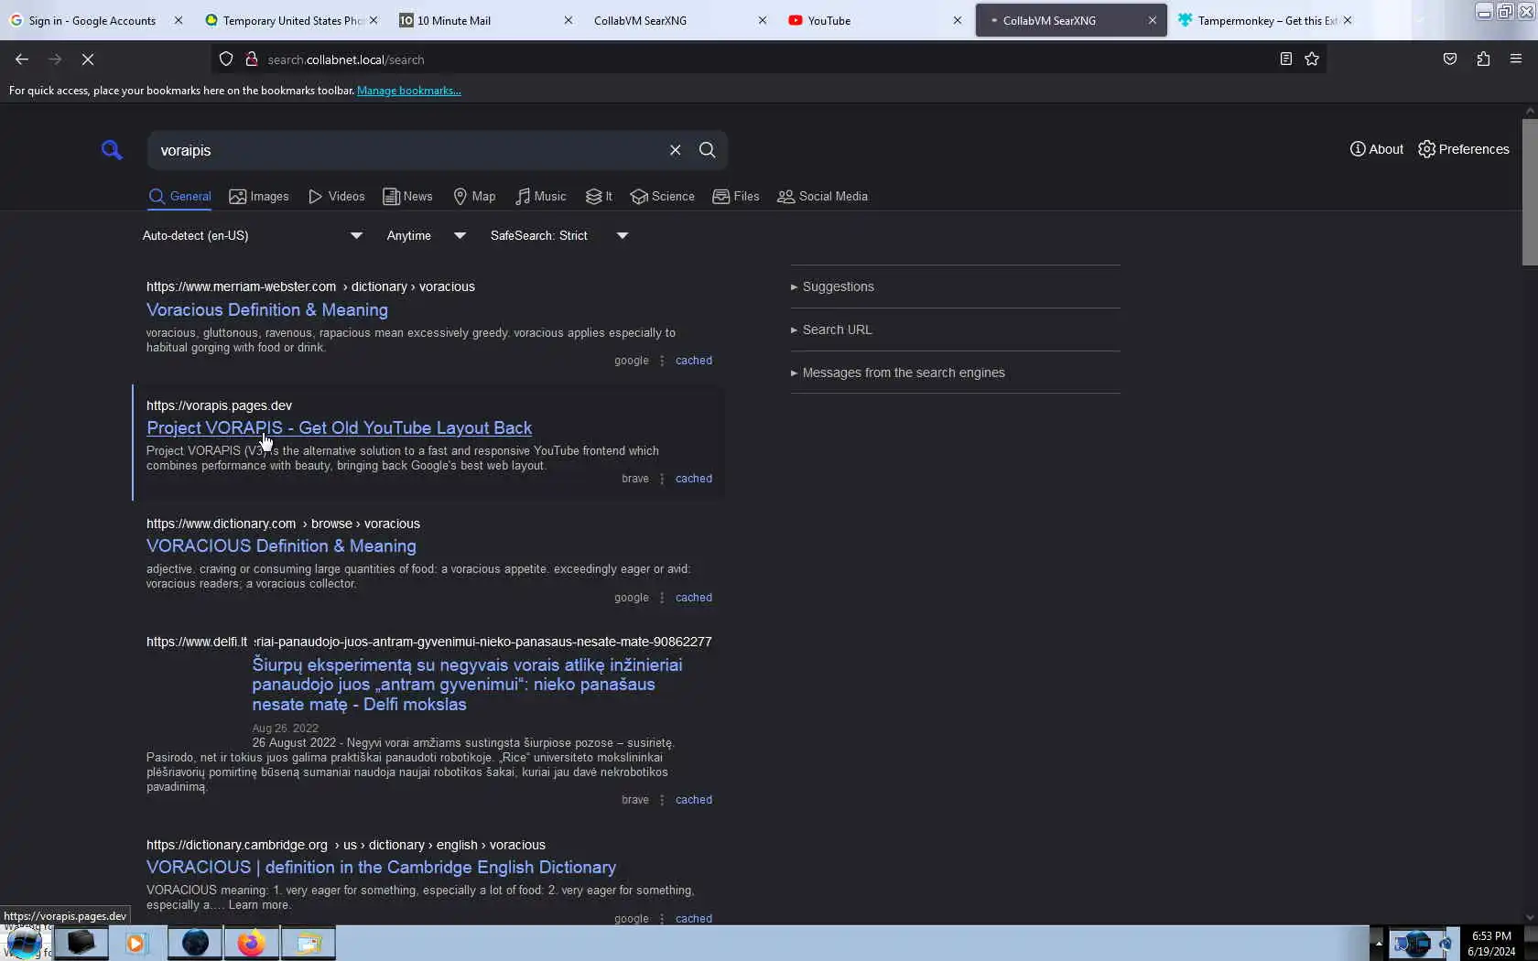The width and height of the screenshot is (1538, 961).
Task: Open the dark globe taskbar icon
Action: click(194, 943)
